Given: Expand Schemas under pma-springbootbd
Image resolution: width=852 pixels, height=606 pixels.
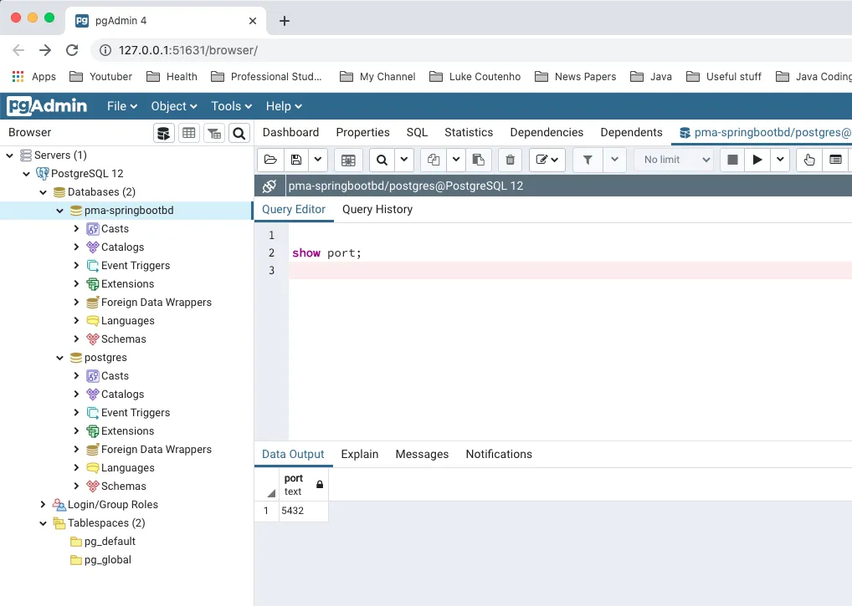Looking at the screenshot, I should point(77,339).
